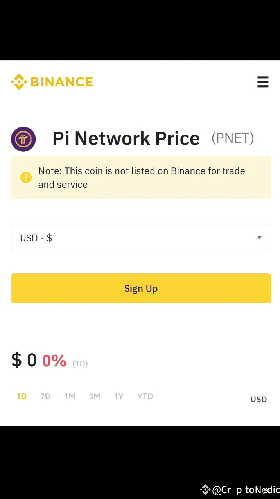
Task: Choose the 1Y chart range
Action: (x=119, y=397)
